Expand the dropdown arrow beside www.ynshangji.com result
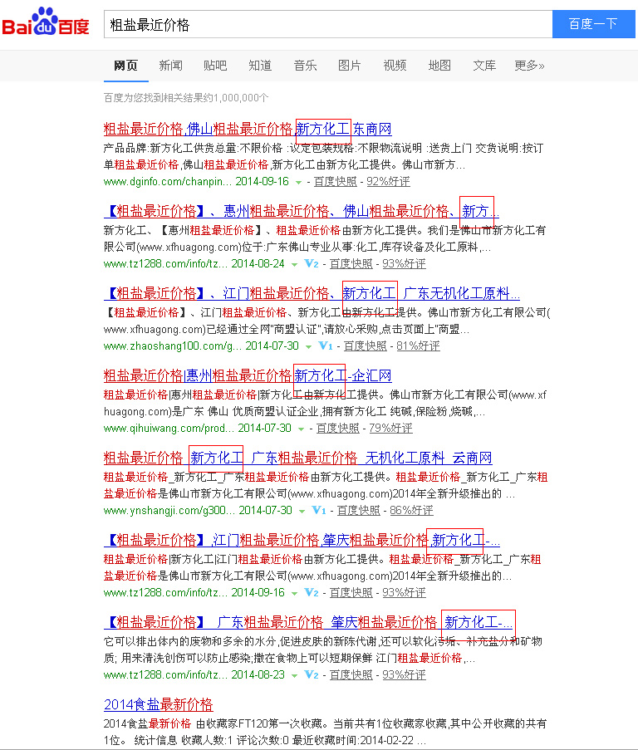 (302, 512)
